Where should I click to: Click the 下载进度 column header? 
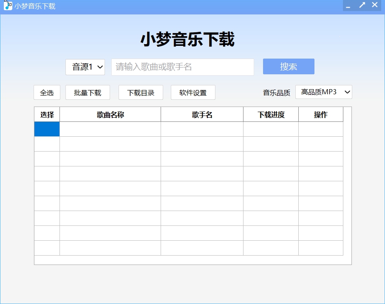[271, 114]
